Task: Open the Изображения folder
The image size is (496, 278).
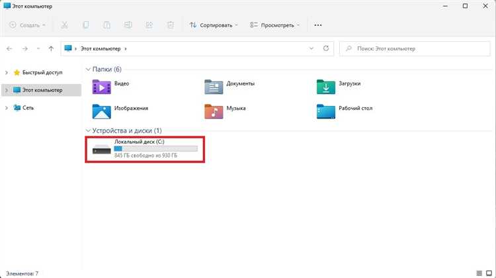Action: tap(102, 111)
